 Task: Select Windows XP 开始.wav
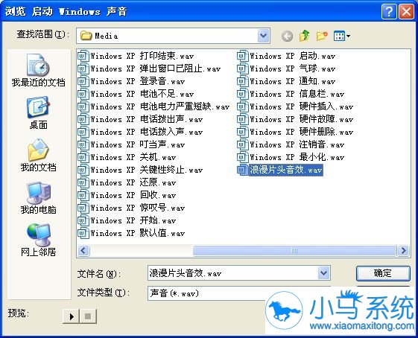point(127,220)
